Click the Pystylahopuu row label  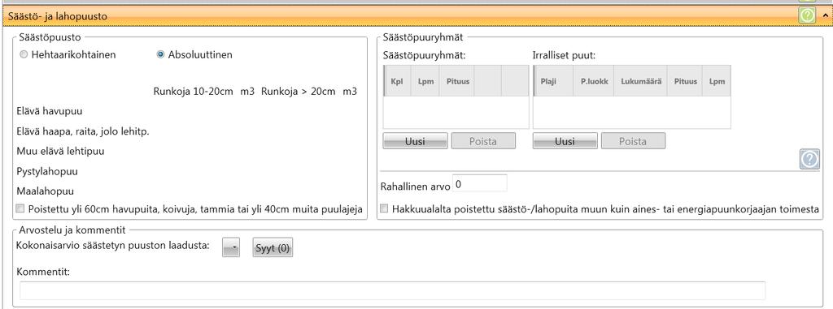pyautogui.click(x=47, y=171)
